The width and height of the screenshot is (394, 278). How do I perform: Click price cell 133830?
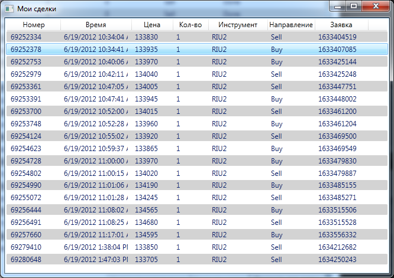tap(146, 37)
